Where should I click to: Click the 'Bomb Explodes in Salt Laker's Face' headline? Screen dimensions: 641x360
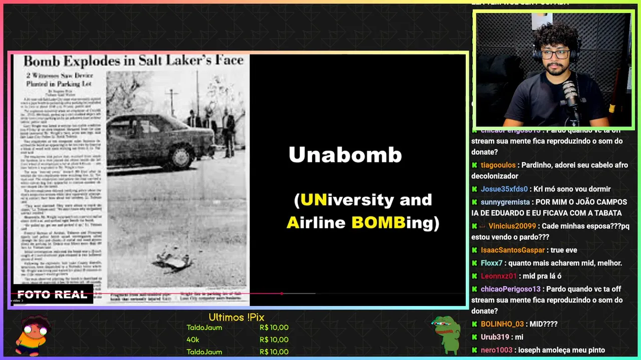coord(133,61)
